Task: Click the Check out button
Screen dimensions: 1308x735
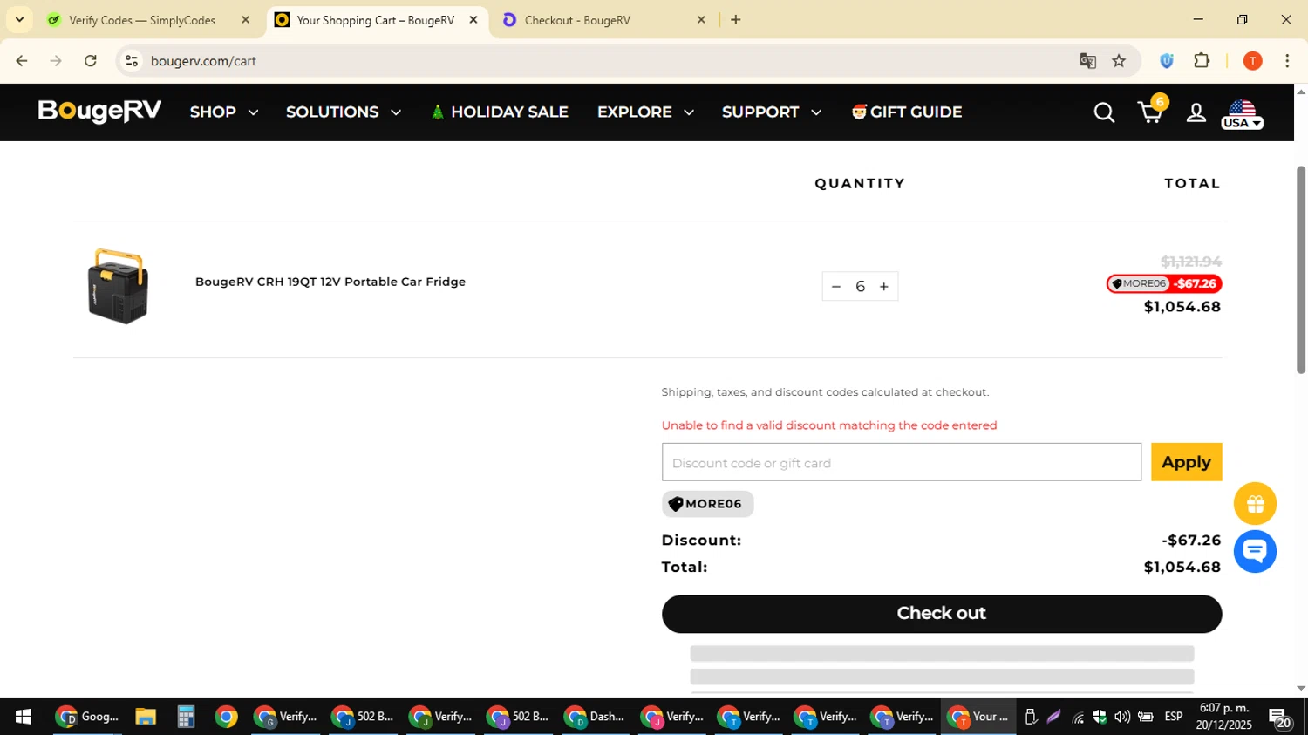Action: click(941, 614)
